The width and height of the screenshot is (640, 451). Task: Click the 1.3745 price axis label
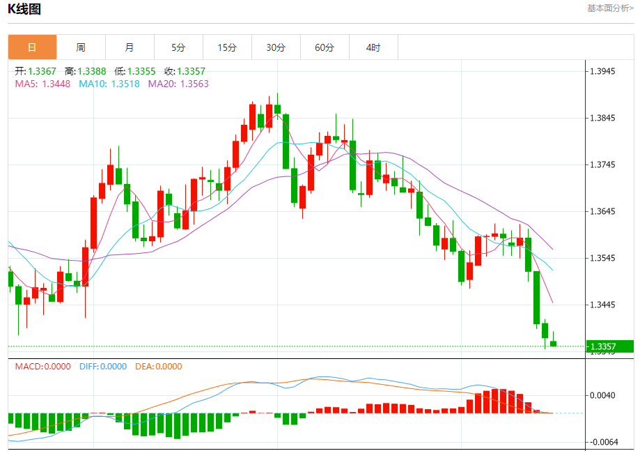point(602,165)
